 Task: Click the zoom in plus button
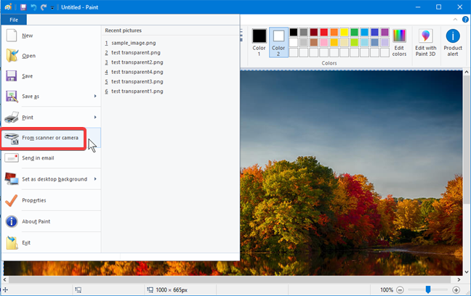[456, 289]
